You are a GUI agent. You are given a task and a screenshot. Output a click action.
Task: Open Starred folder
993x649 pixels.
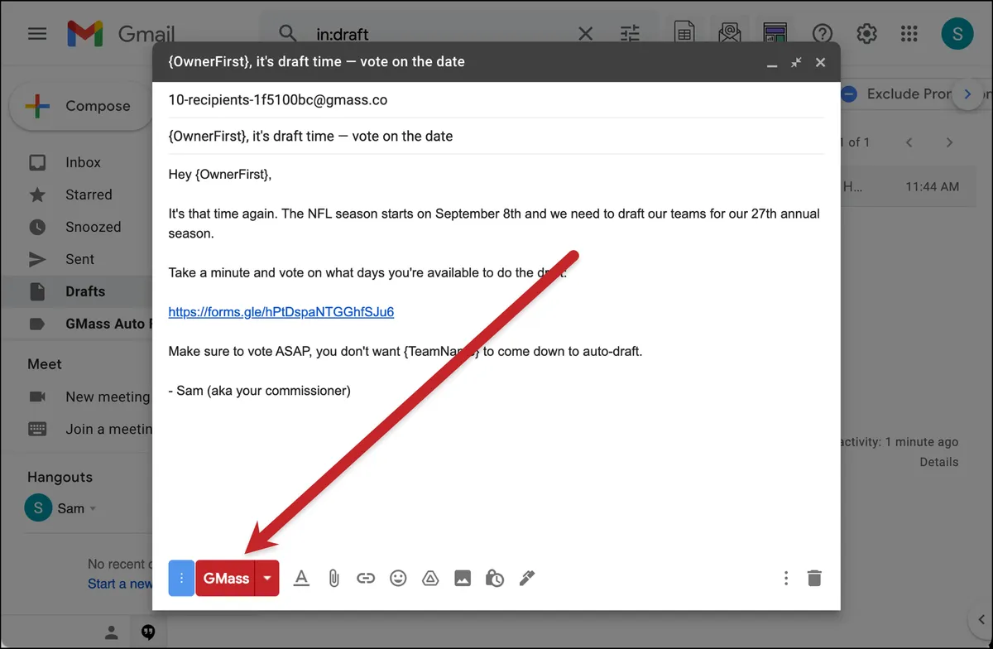(x=89, y=195)
